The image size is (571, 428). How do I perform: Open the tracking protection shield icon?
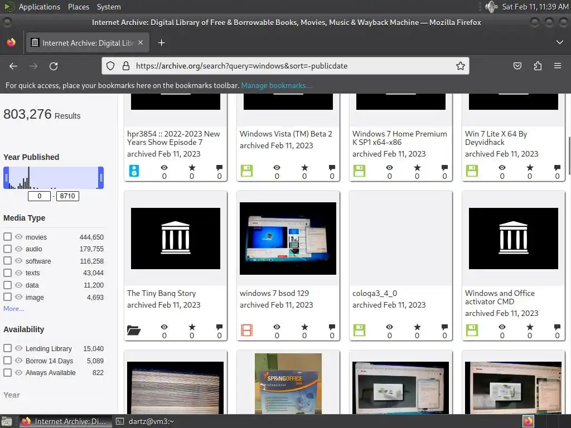point(110,66)
